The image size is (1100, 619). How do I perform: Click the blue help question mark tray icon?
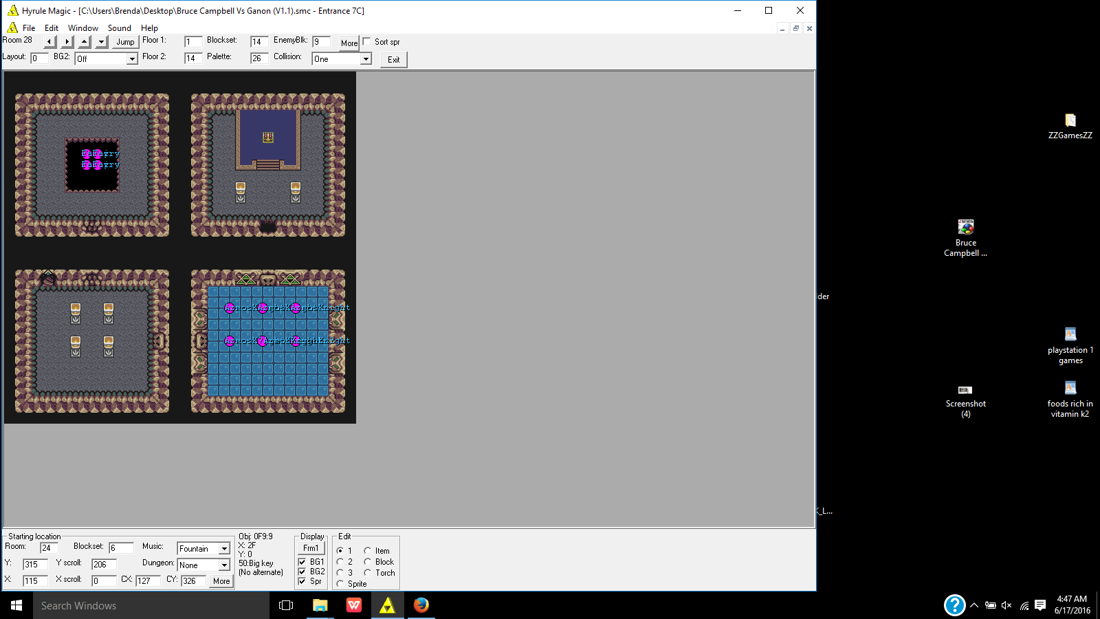click(x=954, y=605)
